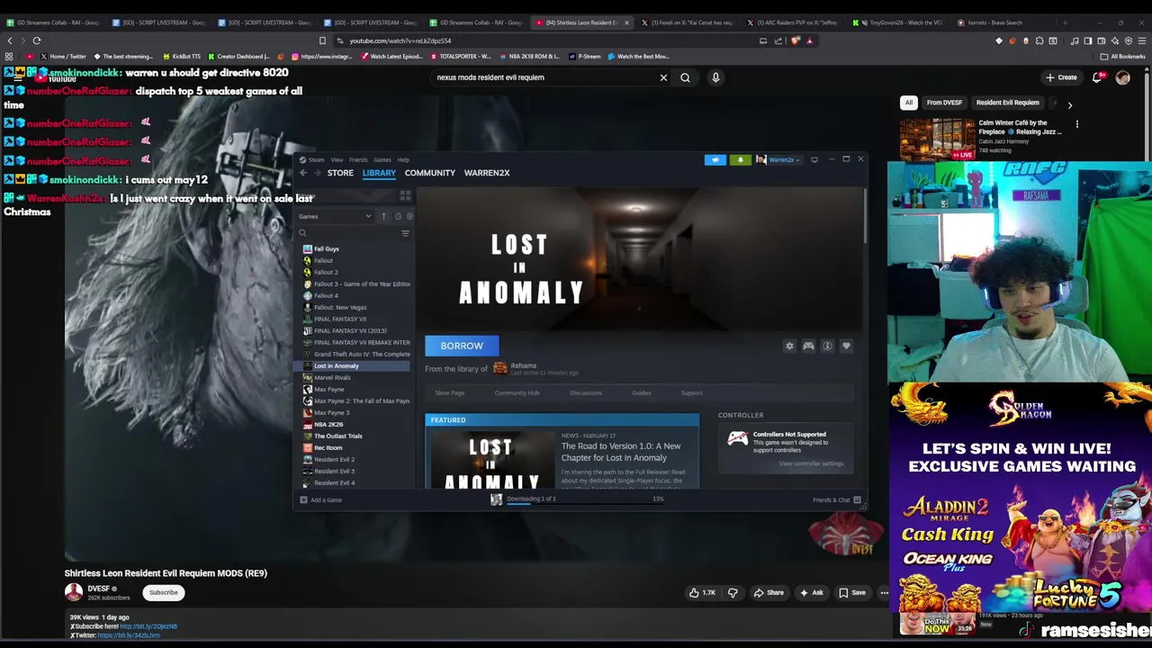Show recent games clock icon in Steam

point(398,216)
